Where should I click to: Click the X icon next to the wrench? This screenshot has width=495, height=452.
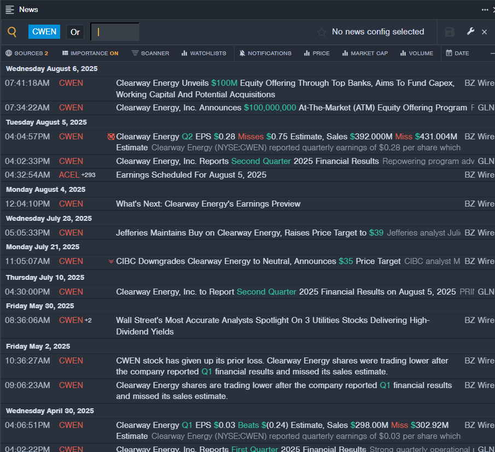click(x=484, y=32)
